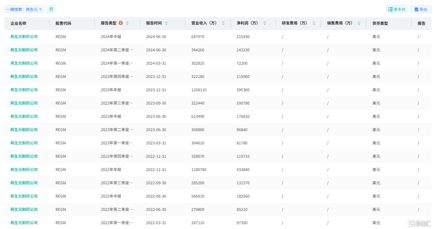Image resolution: width=433 pixels, height=229 pixels.
Task: Open 再生元制药公司 link in 2023年年报 row
Action: pyautogui.click(x=24, y=90)
